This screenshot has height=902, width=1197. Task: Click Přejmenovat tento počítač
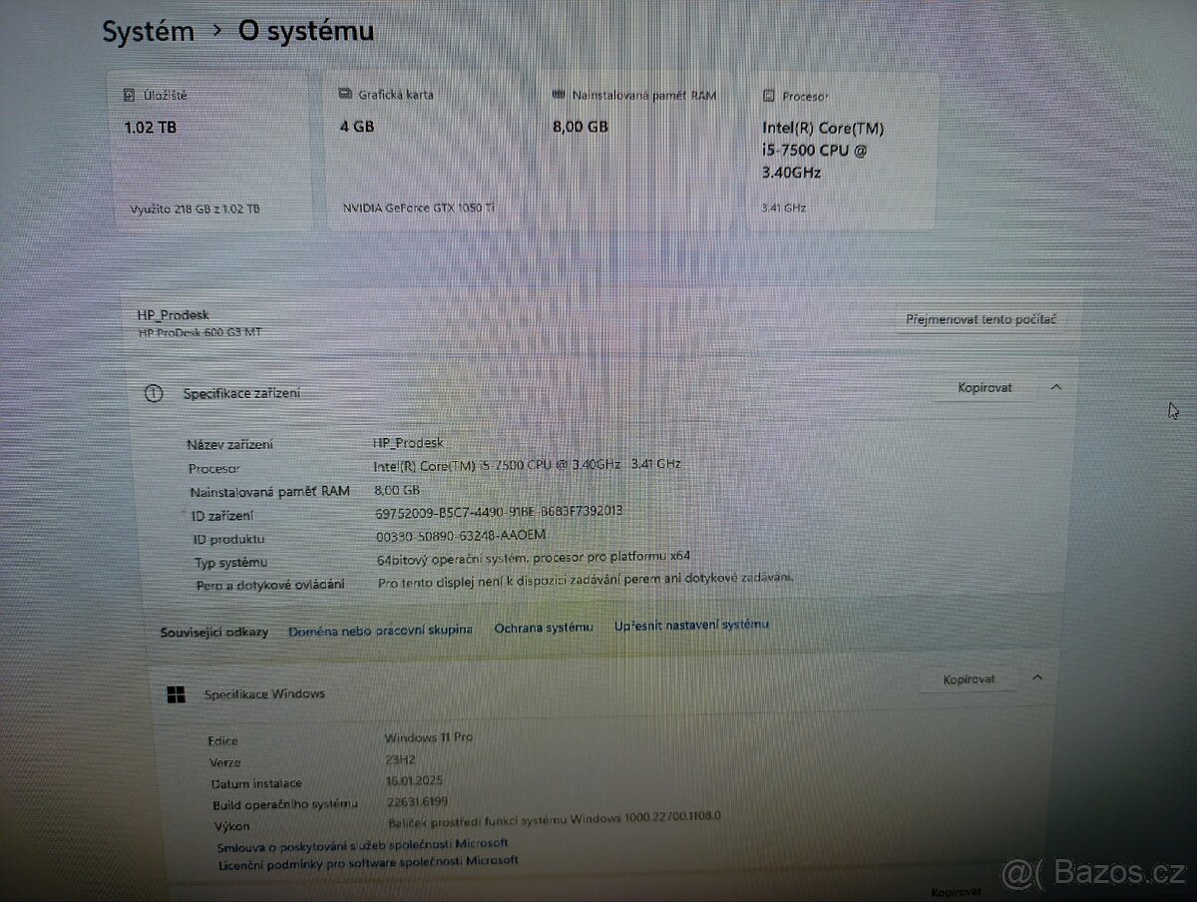tap(982, 319)
